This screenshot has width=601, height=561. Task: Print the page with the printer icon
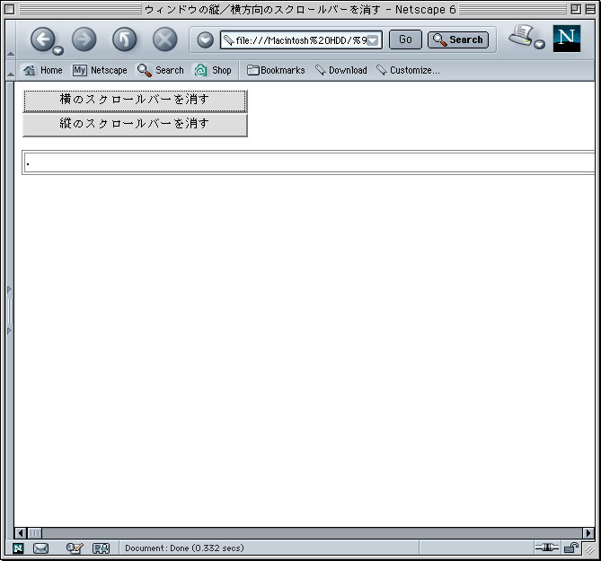521,36
